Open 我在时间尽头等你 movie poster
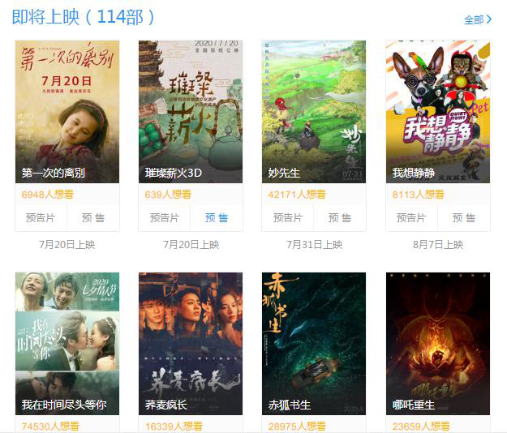 coord(67,344)
